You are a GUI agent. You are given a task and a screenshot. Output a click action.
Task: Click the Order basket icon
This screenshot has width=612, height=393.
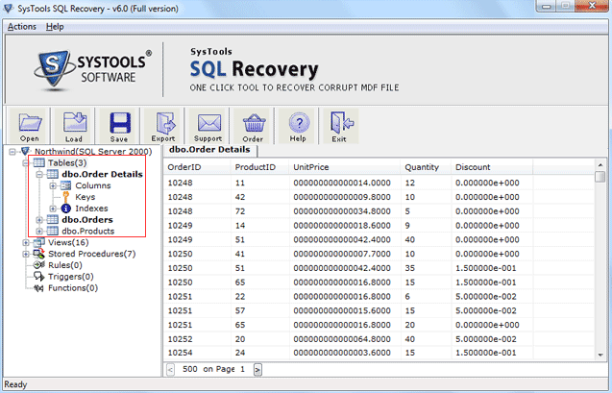point(254,123)
